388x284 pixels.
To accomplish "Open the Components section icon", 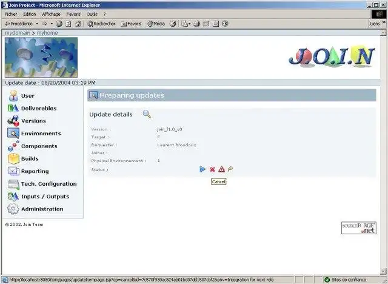I will point(13,146).
